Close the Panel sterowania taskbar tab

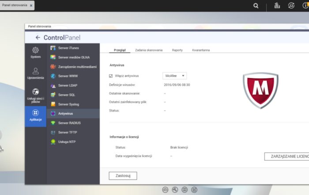tap(31, 5)
